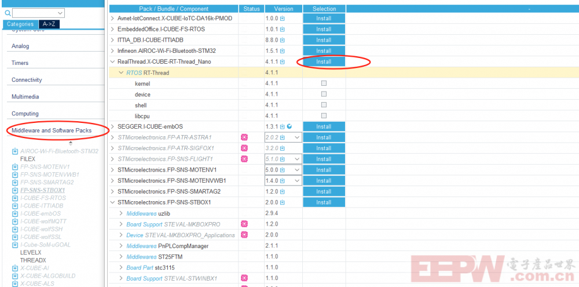Click download icon beside version 8.8.0
Screen dimensions: 579x287
(283, 40)
